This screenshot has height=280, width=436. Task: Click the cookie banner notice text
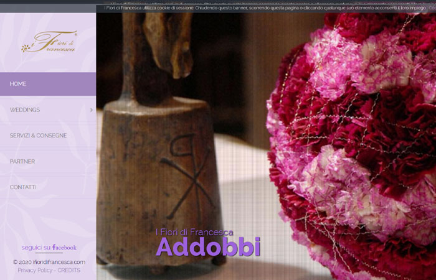265,8
